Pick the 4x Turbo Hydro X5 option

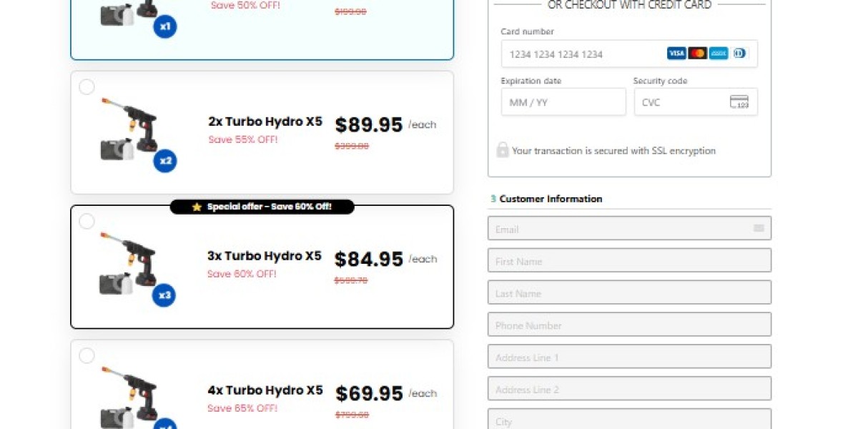pos(87,355)
